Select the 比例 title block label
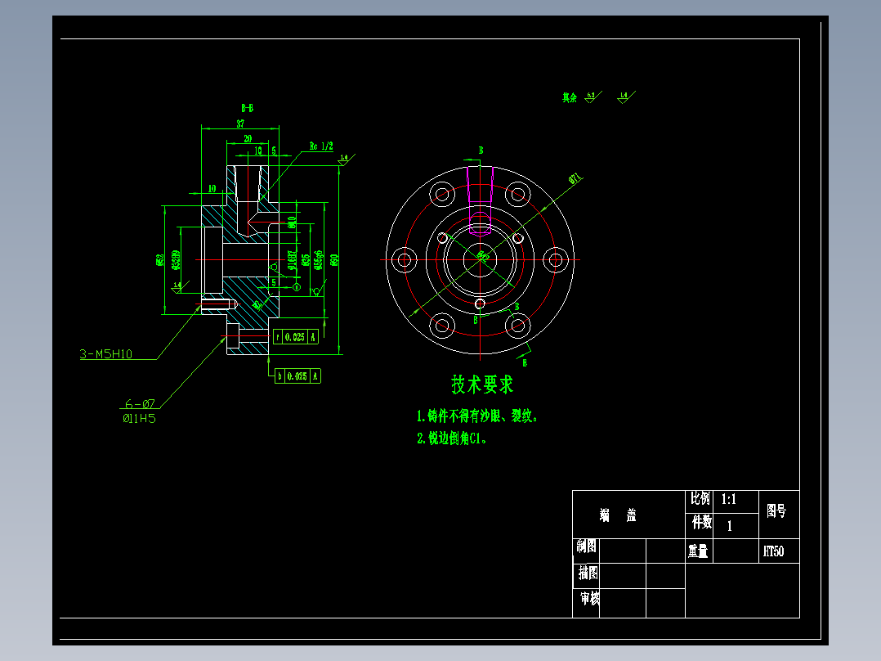The width and height of the screenshot is (881, 661). click(x=700, y=499)
